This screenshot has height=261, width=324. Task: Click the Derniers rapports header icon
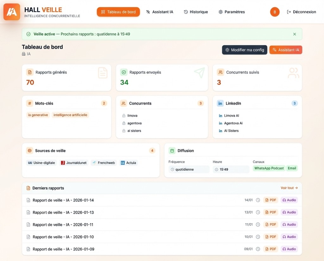tap(28, 188)
